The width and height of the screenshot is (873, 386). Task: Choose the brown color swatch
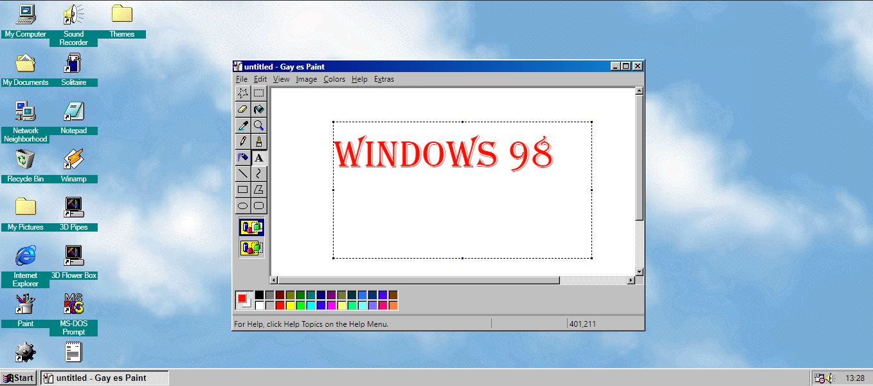point(393,295)
